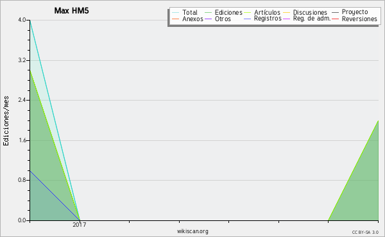The image size is (385, 237).
Task: Click the red Reversiones color line swatch
Action: coord(335,19)
